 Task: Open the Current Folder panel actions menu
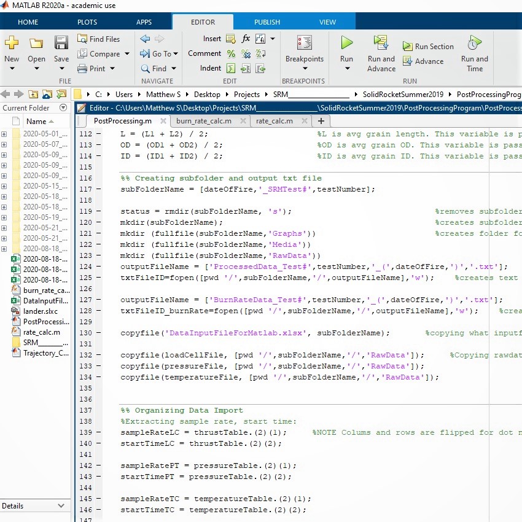[63, 108]
